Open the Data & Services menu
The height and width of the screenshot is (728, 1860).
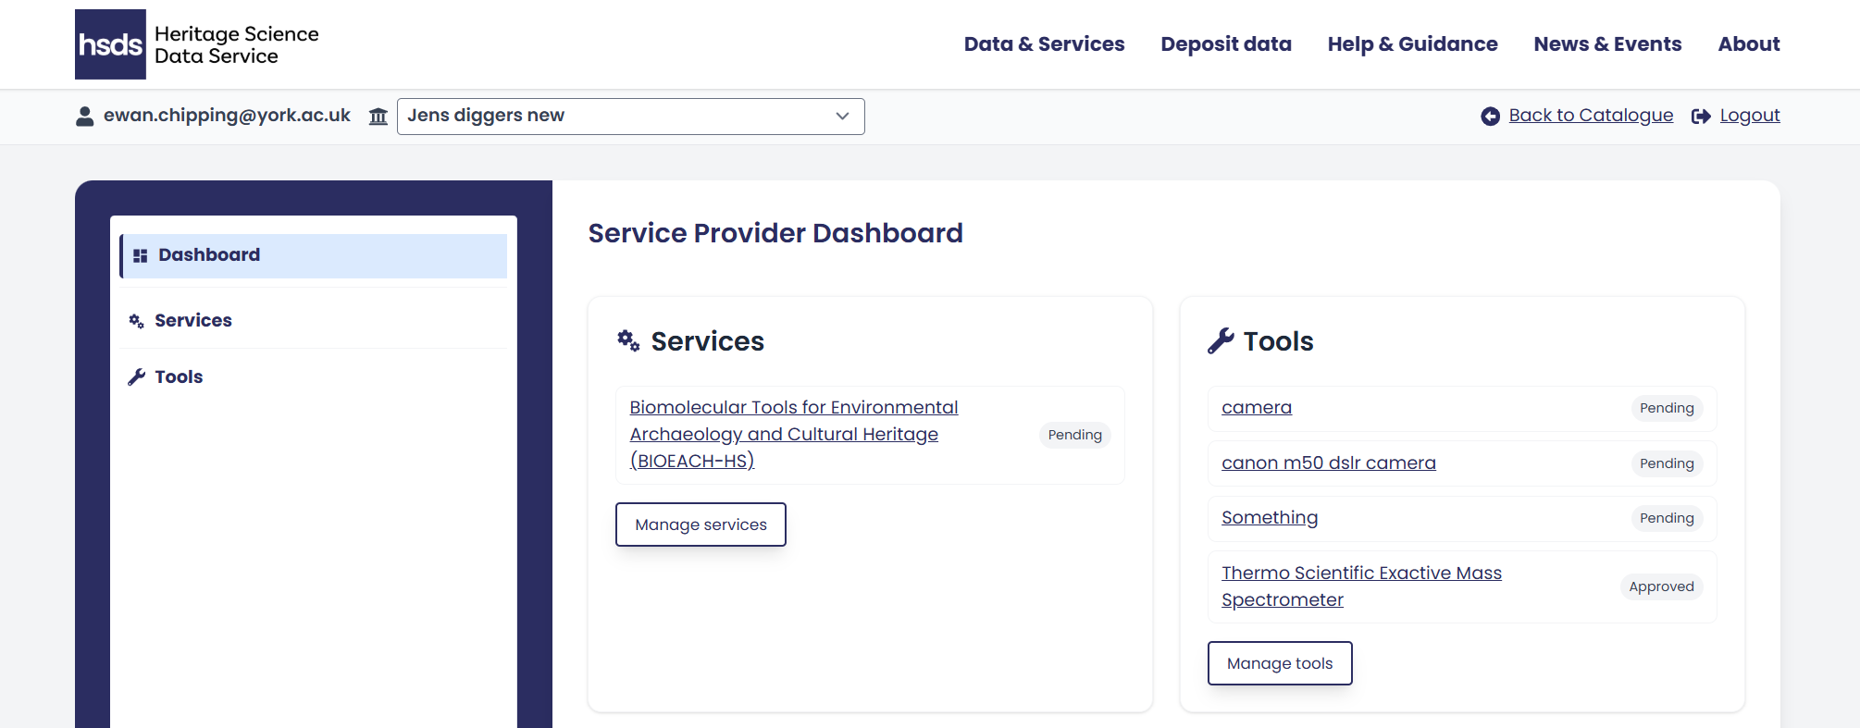click(1045, 44)
